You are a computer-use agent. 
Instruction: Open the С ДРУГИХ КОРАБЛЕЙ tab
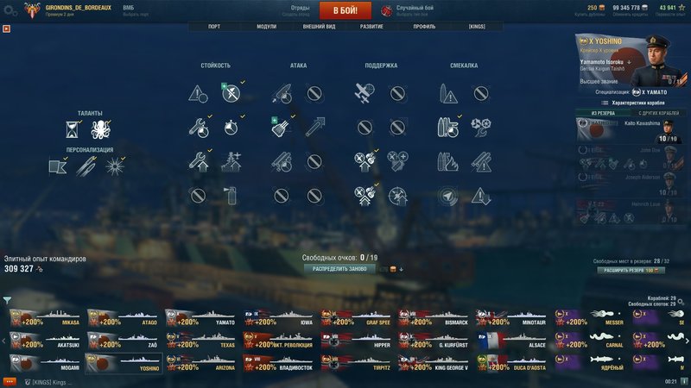pos(658,114)
